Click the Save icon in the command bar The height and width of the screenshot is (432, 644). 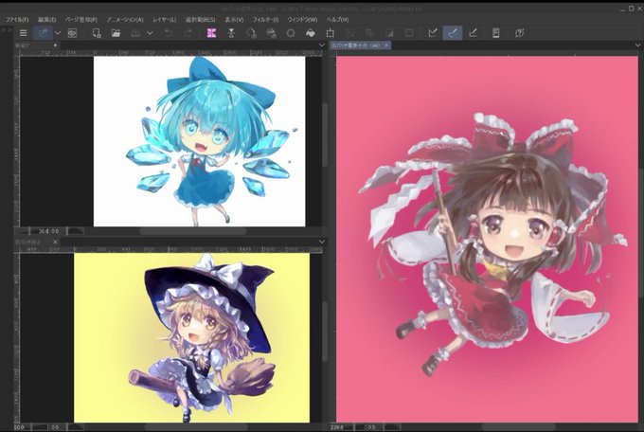coord(135,33)
